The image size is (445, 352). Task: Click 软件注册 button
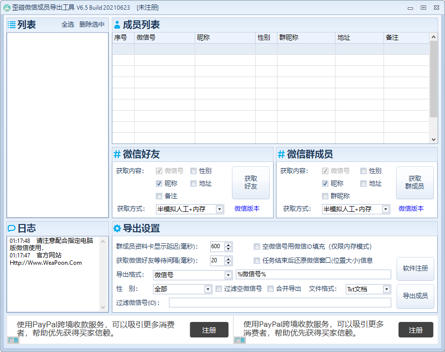pyautogui.click(x=415, y=269)
